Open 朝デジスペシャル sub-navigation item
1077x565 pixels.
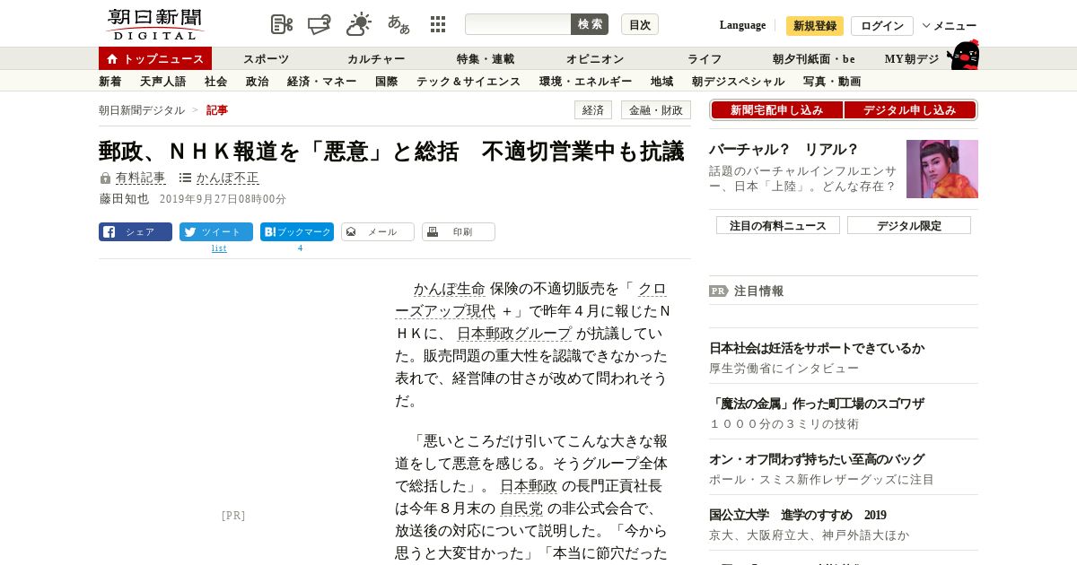click(739, 82)
